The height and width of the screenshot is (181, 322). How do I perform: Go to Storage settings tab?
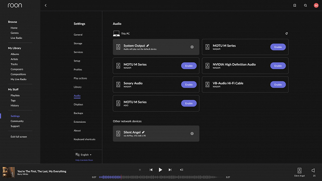coord(78,43)
